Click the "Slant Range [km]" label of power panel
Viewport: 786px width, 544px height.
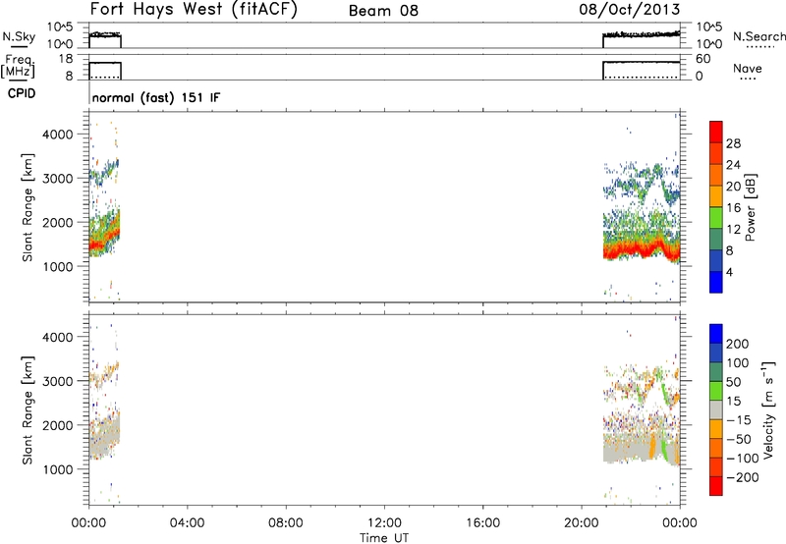28,207
